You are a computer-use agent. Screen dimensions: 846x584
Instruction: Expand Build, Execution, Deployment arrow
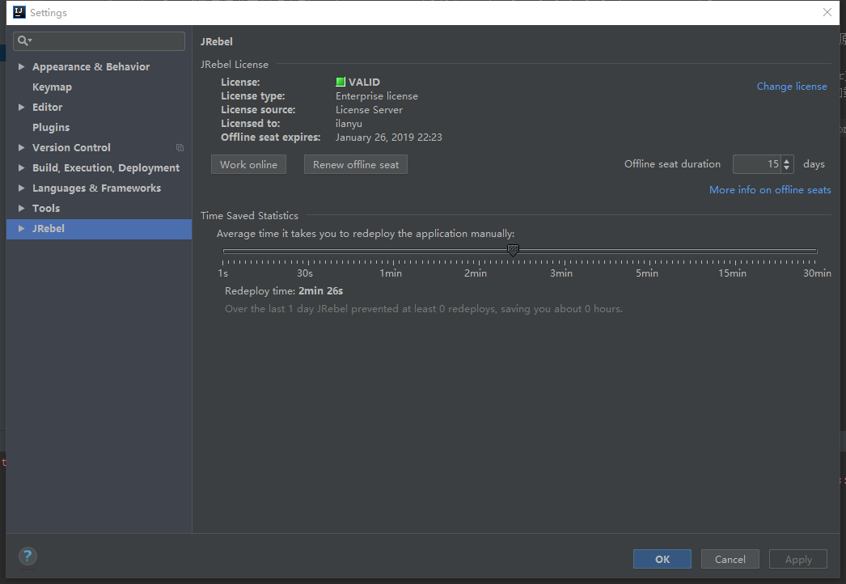coord(22,168)
